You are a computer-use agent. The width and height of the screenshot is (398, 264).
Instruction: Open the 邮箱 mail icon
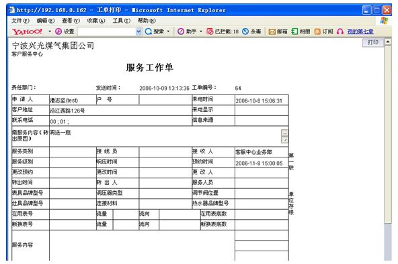(x=272, y=31)
